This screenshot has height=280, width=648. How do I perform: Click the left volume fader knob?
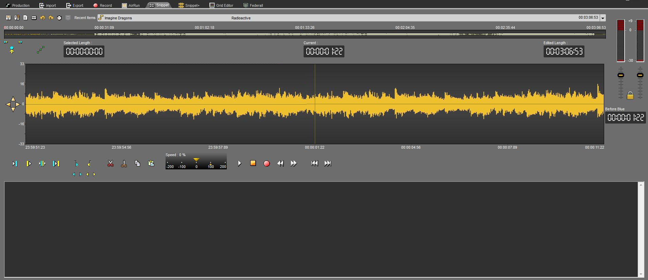[x=621, y=75]
